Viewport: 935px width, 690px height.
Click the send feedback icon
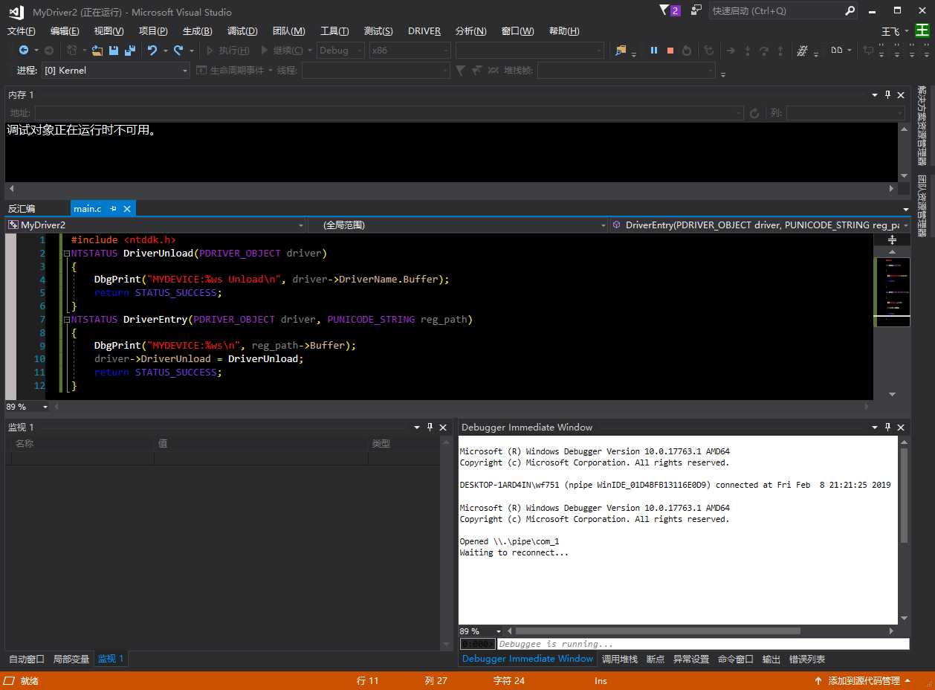click(x=696, y=10)
